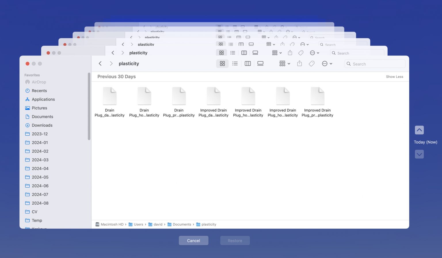442x258 pixels.
Task: Open the Share icon in the toolbar
Action: (x=299, y=63)
